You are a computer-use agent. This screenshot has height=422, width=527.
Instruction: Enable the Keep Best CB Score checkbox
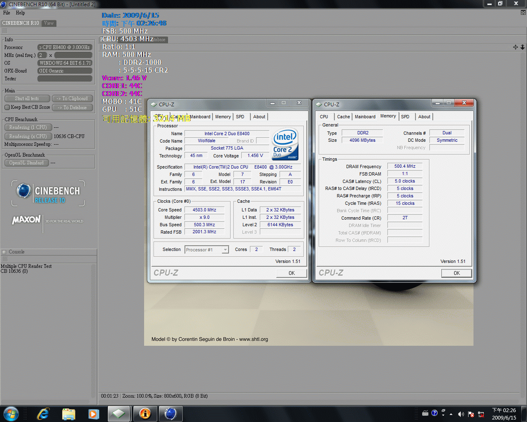click(7, 108)
